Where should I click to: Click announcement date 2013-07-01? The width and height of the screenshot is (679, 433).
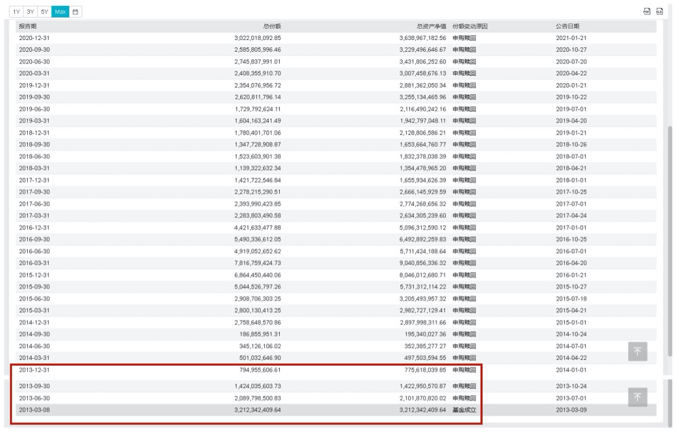[x=571, y=398]
